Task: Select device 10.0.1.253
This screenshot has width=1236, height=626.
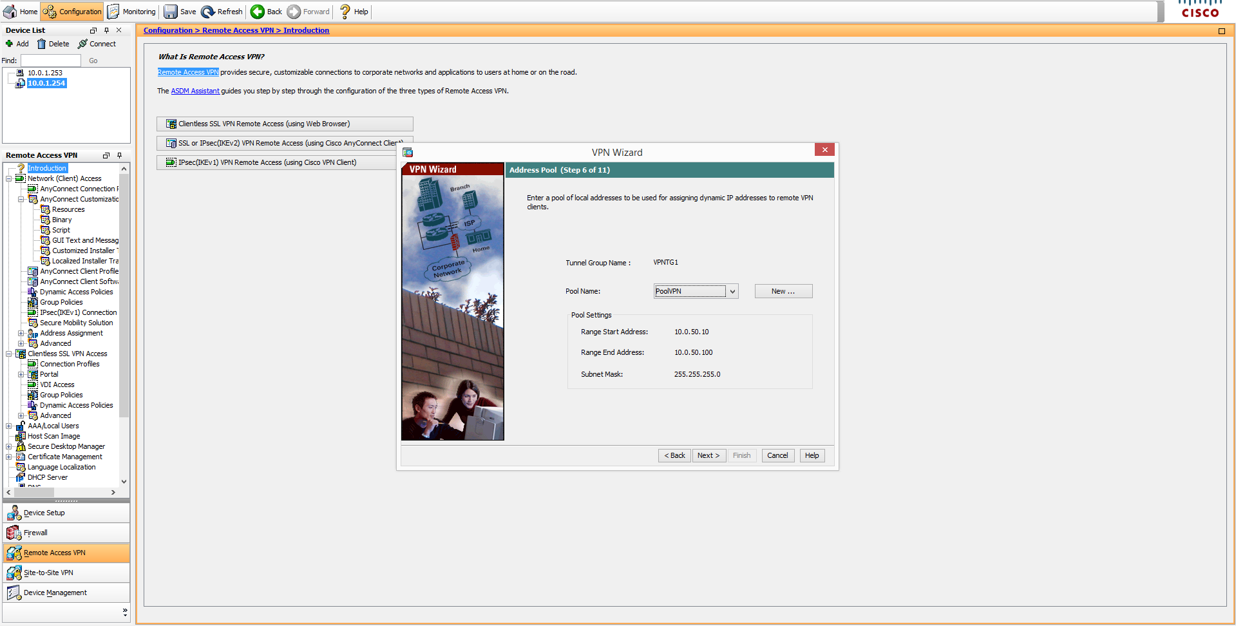Action: [x=44, y=73]
